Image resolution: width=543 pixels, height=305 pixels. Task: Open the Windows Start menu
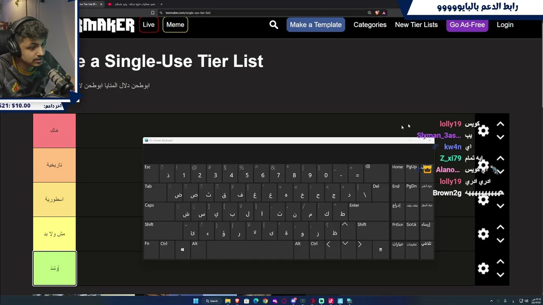tap(196, 301)
